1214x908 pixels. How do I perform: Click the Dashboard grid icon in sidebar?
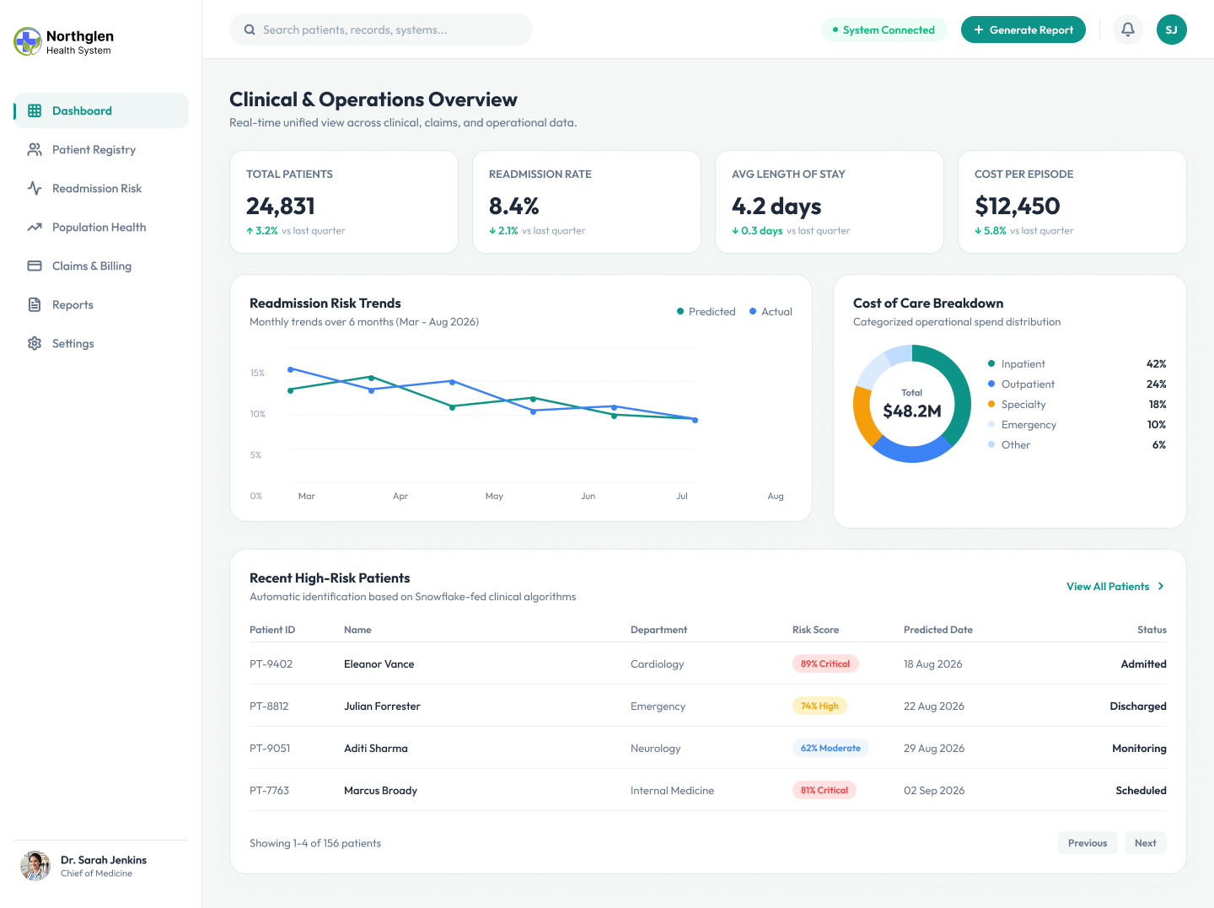pyautogui.click(x=35, y=110)
